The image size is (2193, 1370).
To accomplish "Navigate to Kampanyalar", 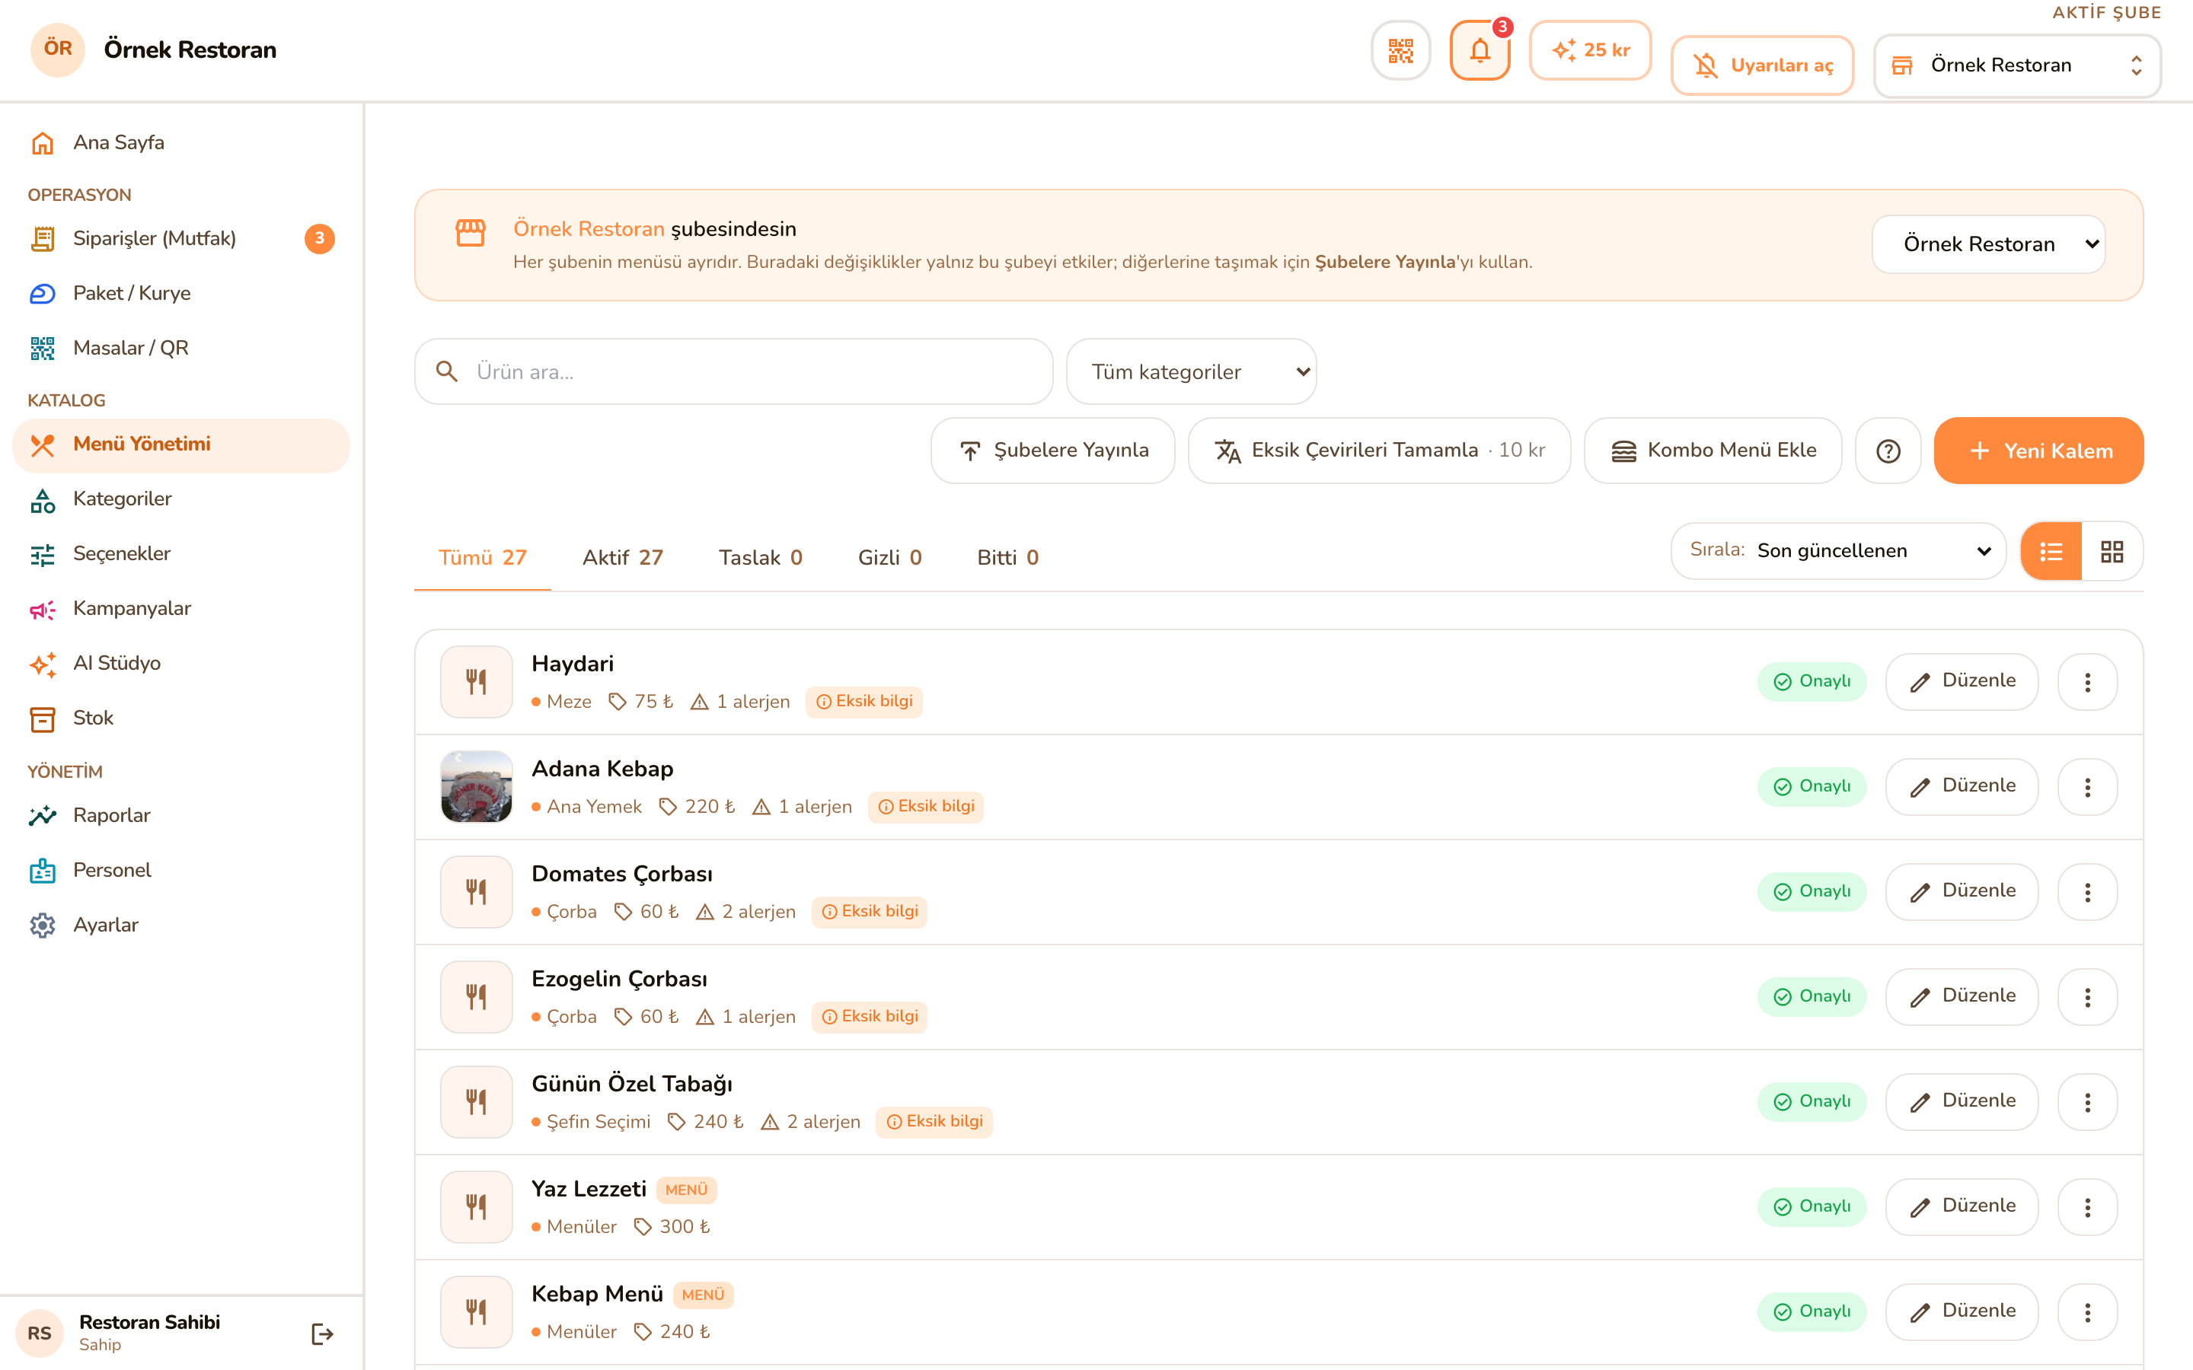I will pyautogui.click(x=181, y=609).
